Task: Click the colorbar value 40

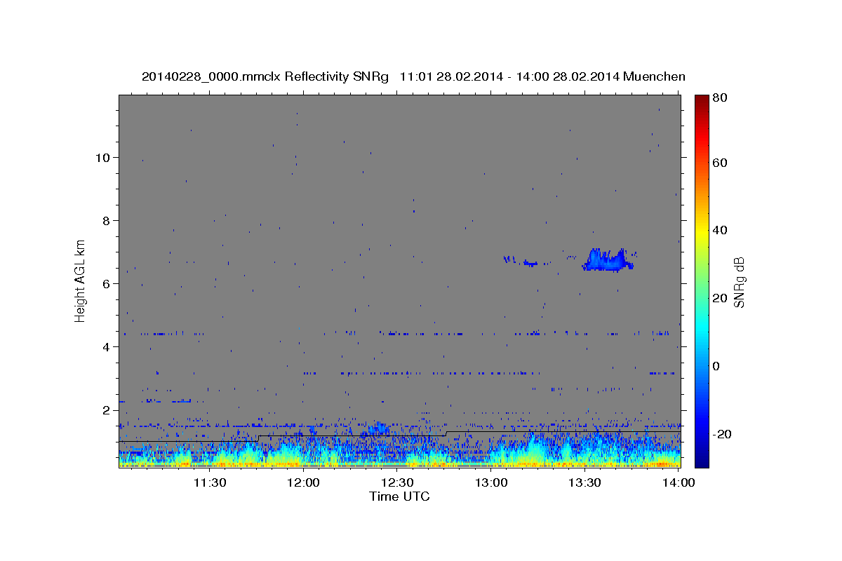Action: point(720,230)
